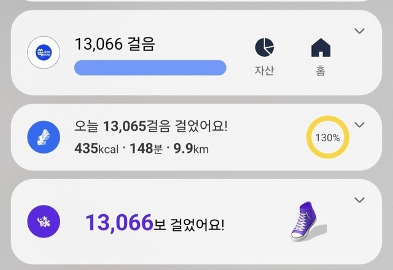Tap the 13,066 걸음 step count text
This screenshot has height=270, width=393.
(x=115, y=44)
